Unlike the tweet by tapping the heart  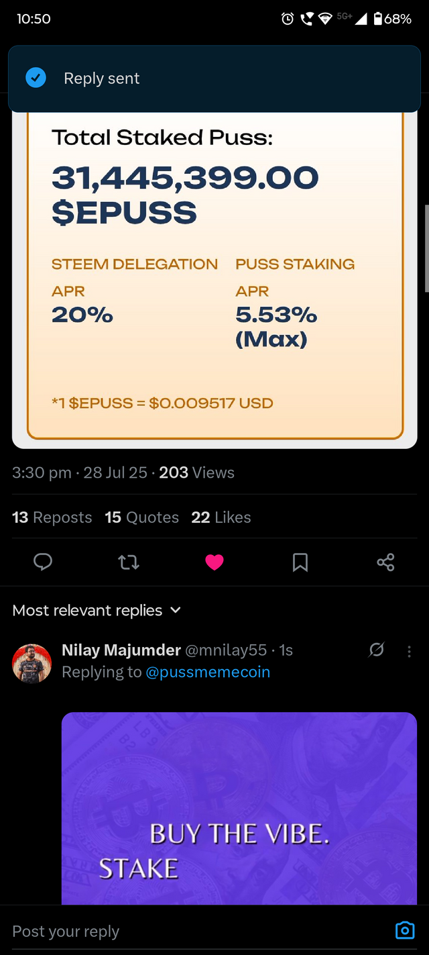pos(214,562)
